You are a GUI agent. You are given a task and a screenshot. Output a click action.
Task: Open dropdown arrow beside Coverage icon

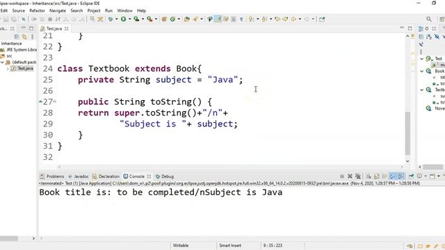coord(143,19)
